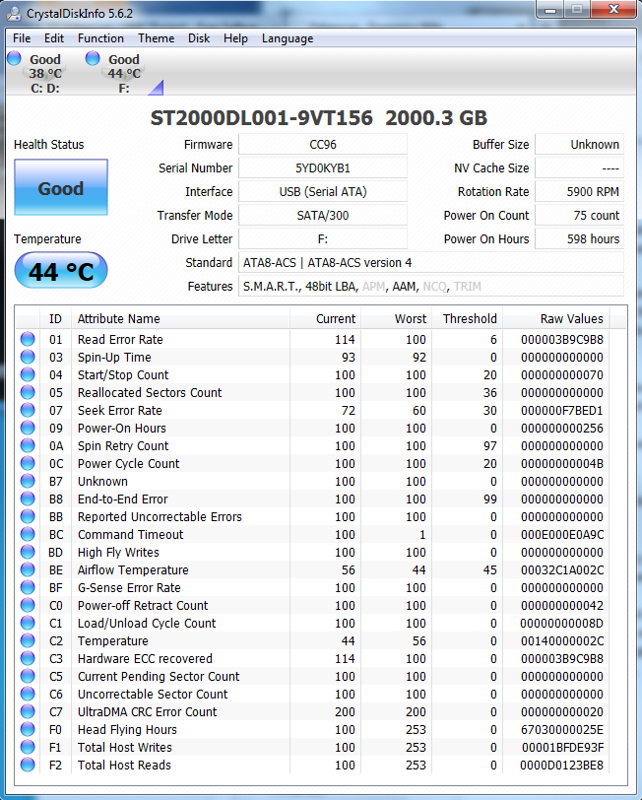Click the Rotation Rate value 5900 RPM
The image size is (642, 800).
click(x=579, y=192)
